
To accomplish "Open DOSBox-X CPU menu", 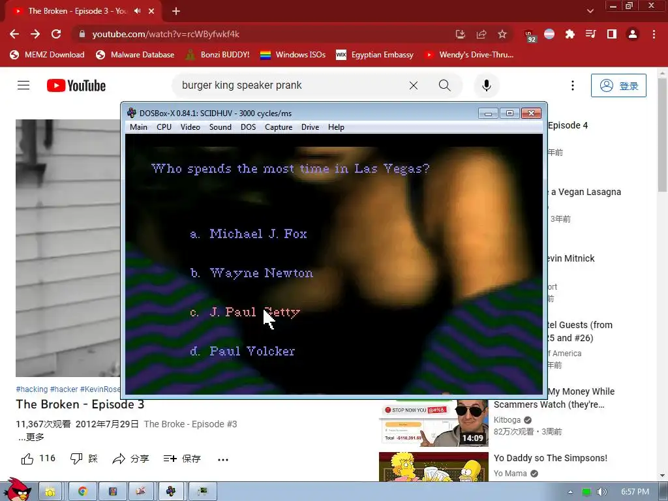I will pos(164,127).
